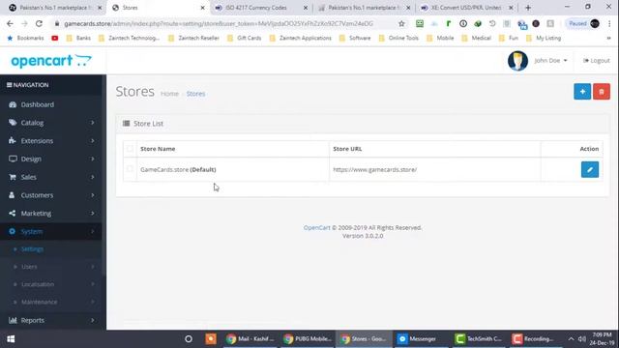The width and height of the screenshot is (619, 348).
Task: Expand the Extensions menu
Action: click(x=51, y=141)
